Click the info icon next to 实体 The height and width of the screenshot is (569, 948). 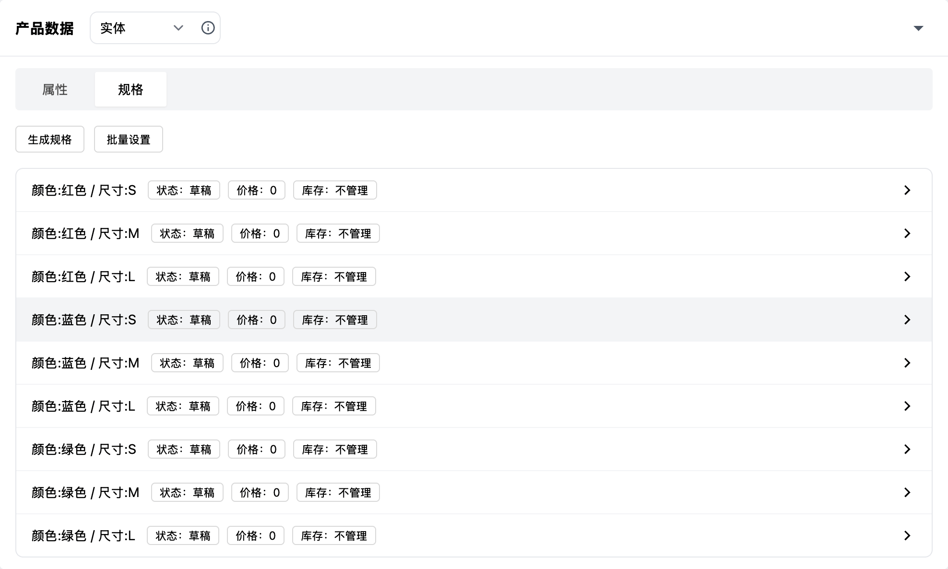[208, 28]
